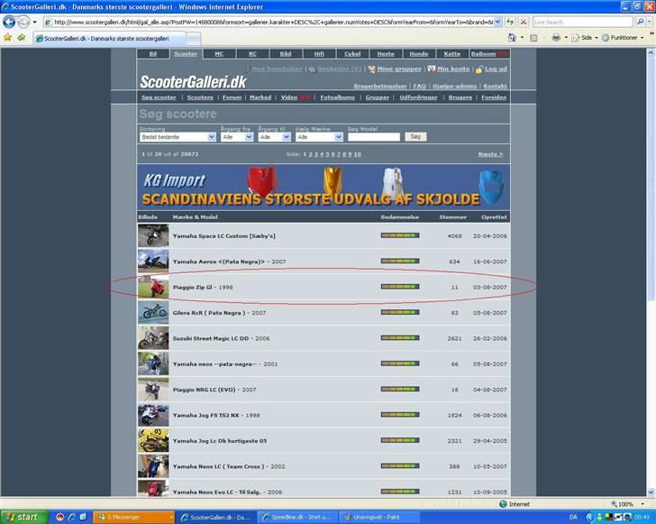Open Internet Explorer from quick launch

pos(72,517)
